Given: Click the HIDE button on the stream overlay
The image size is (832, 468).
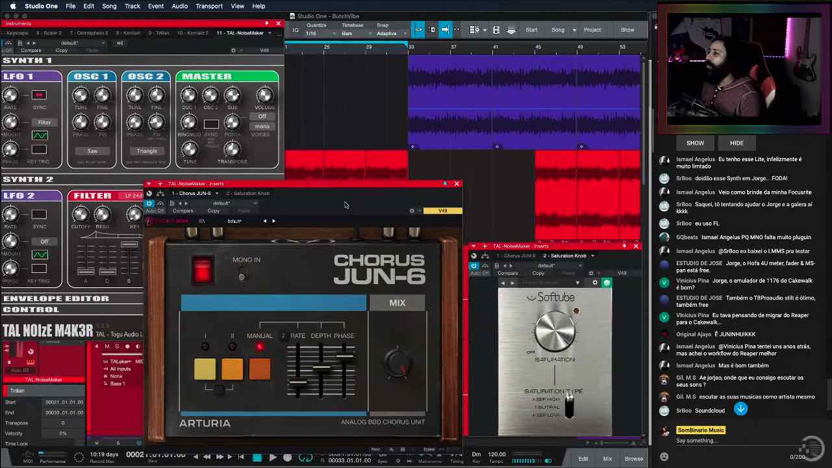Looking at the screenshot, I should point(737,143).
